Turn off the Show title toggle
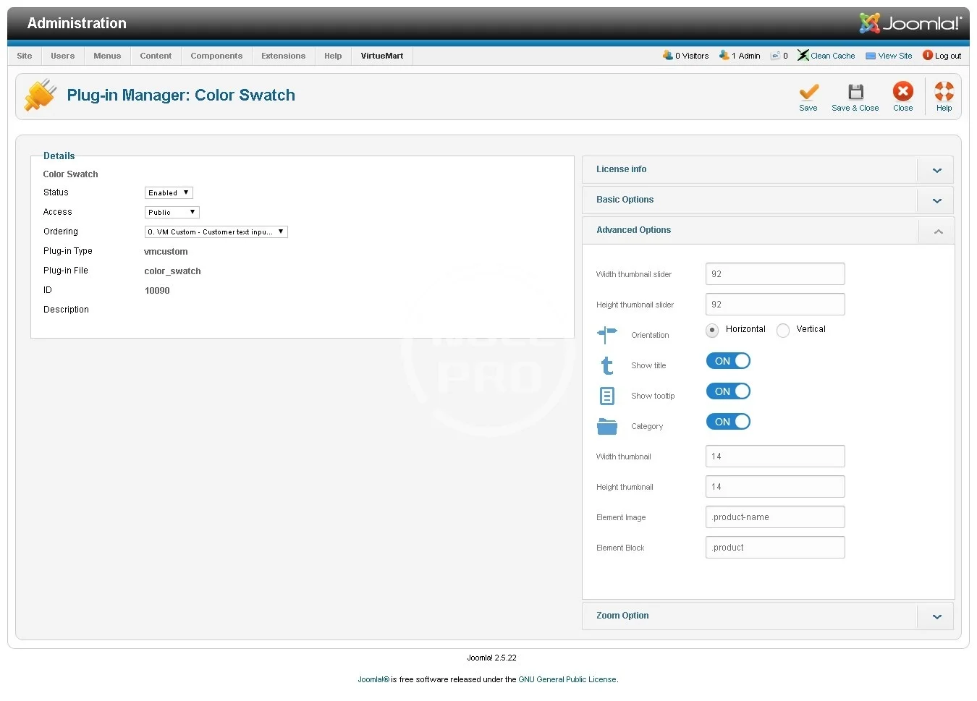This screenshot has width=977, height=701. (x=728, y=361)
